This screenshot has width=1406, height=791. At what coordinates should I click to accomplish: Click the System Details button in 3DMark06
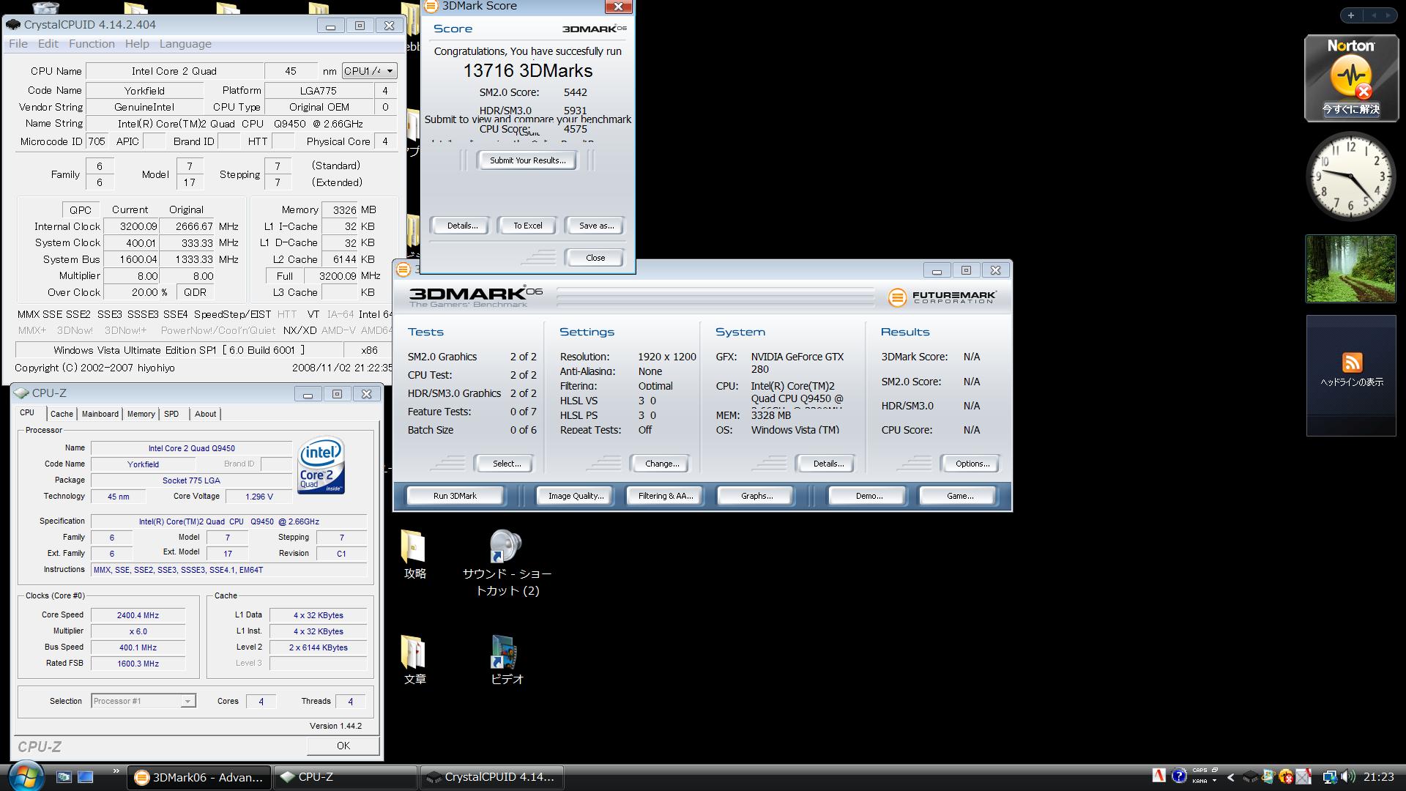pyautogui.click(x=827, y=464)
